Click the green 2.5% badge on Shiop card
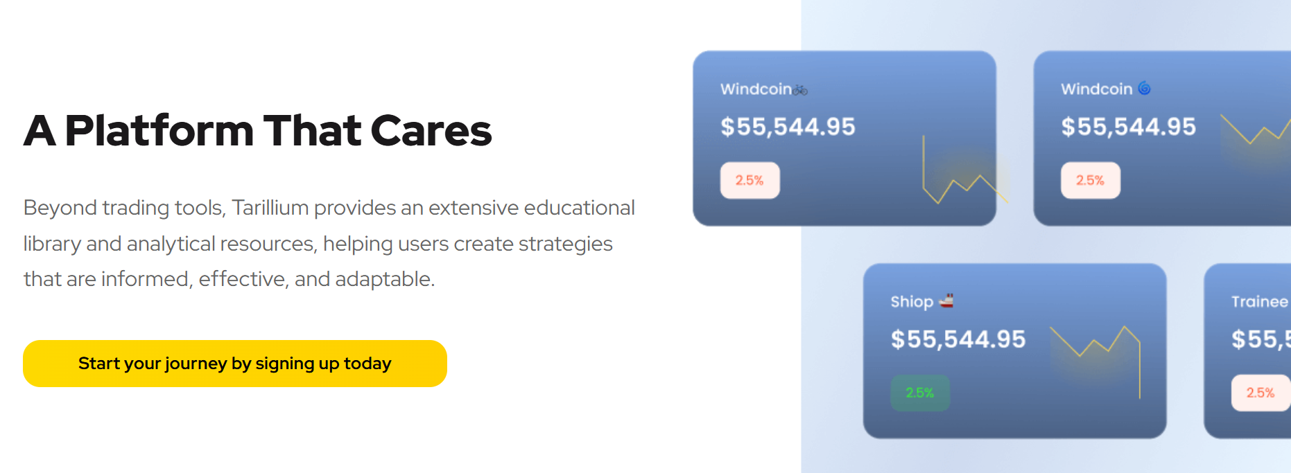 920,393
